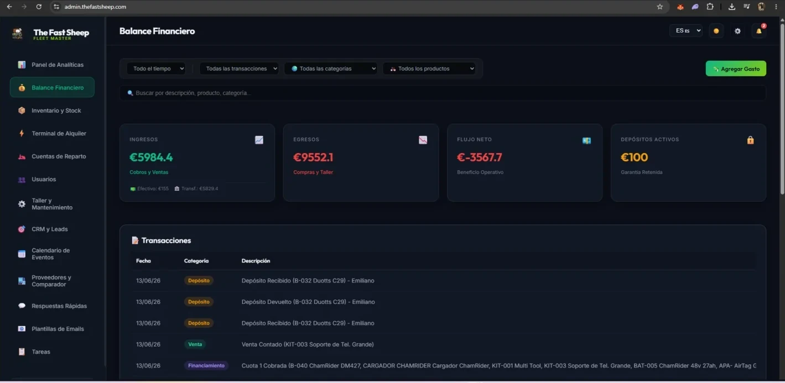This screenshot has width=785, height=383.
Task: Open the Todo el tiempo dropdown
Action: pos(156,69)
